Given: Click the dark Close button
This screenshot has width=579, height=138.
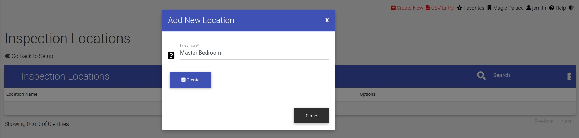Looking at the screenshot, I should point(311,116).
